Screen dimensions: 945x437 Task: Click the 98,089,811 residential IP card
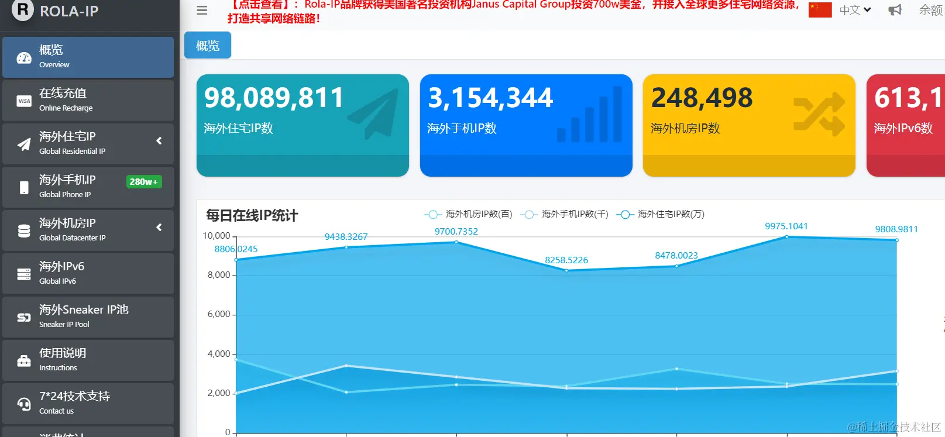303,125
